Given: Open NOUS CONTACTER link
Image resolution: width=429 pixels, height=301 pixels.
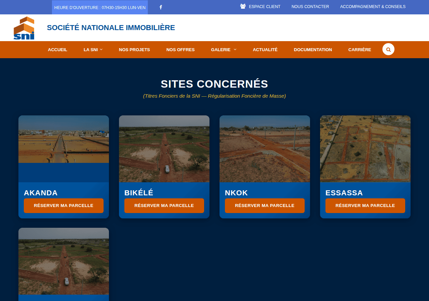Looking at the screenshot, I should pos(310,7).
